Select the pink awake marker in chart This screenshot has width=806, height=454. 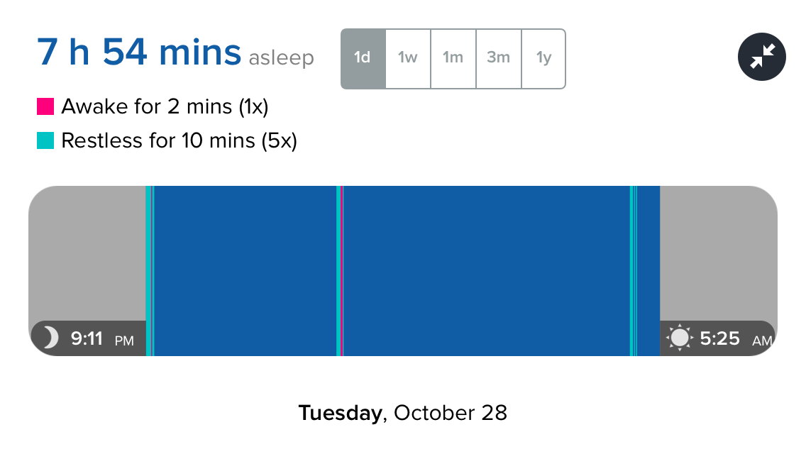coord(342,271)
